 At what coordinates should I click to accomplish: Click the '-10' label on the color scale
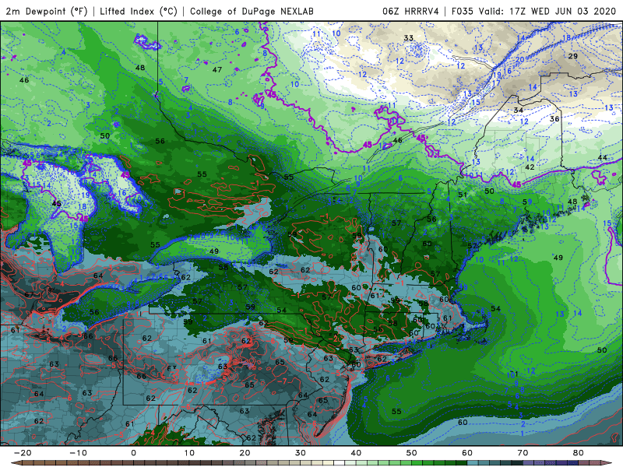click(78, 453)
